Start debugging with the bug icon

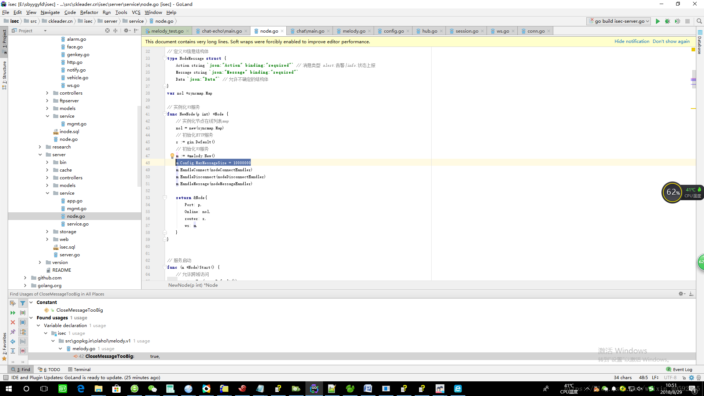[x=668, y=21]
